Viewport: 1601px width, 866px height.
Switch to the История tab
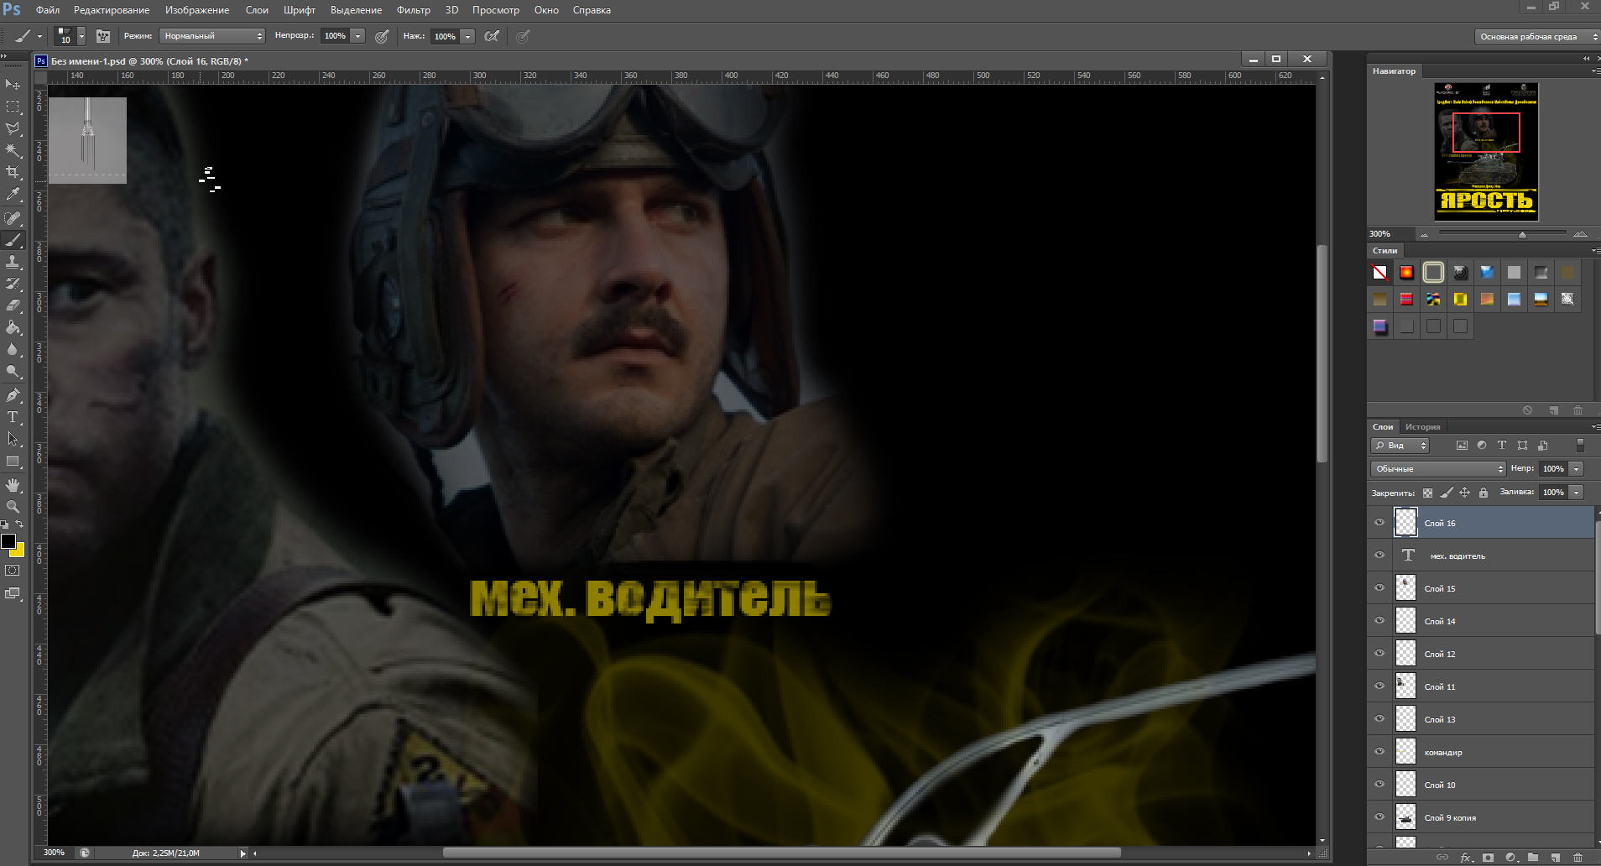[1422, 426]
